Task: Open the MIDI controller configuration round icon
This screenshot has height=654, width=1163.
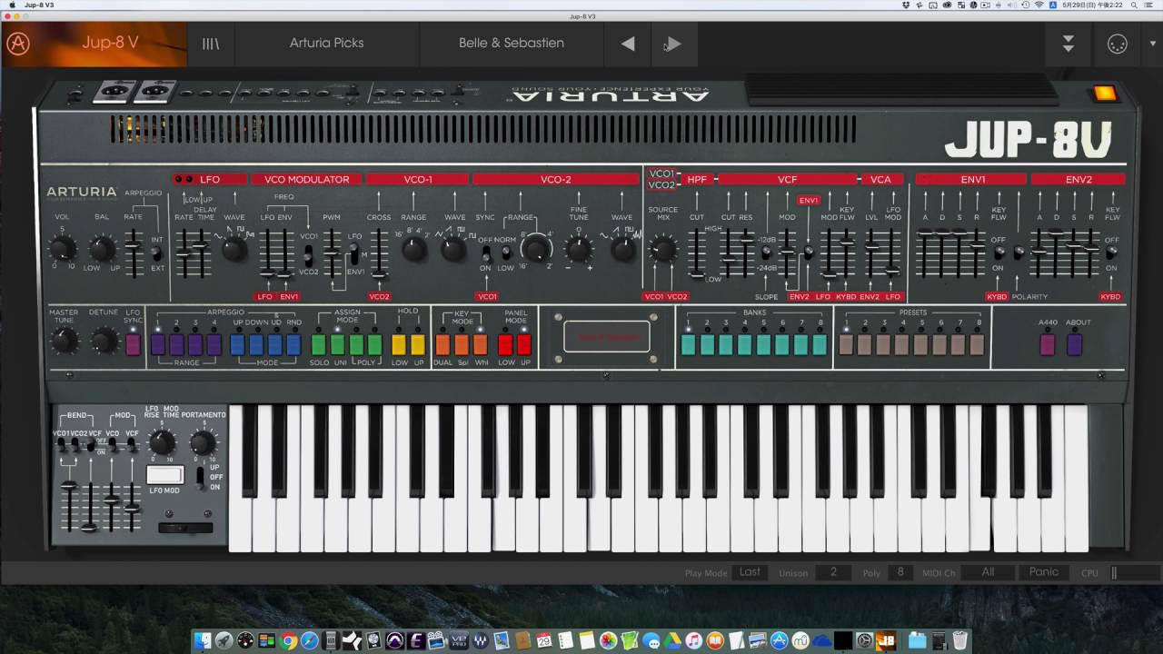Action: pos(1118,44)
